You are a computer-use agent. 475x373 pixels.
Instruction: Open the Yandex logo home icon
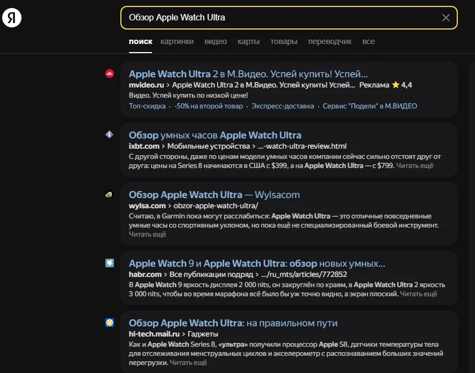(12, 18)
